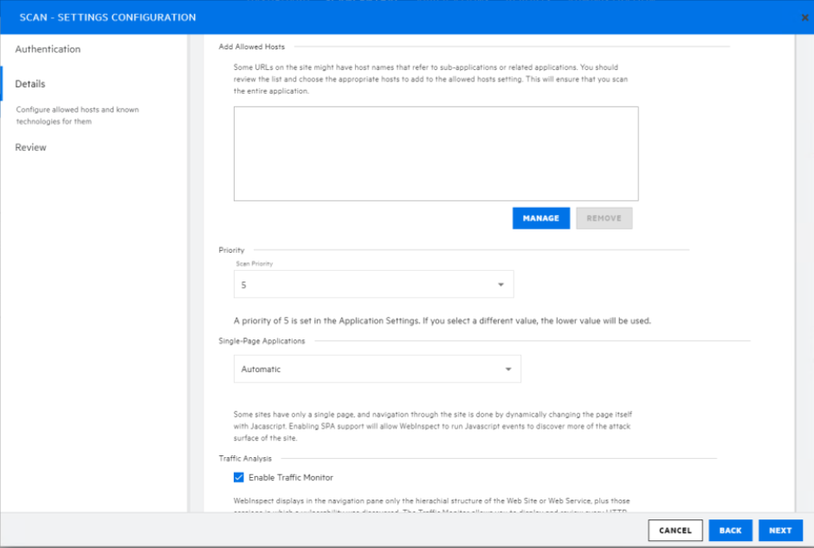Click inside the allowed hosts list box
This screenshot has height=548, width=814.
pos(436,153)
